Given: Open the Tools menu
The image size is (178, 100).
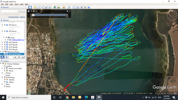Looking at the screenshot, I should click(x=17, y=4).
